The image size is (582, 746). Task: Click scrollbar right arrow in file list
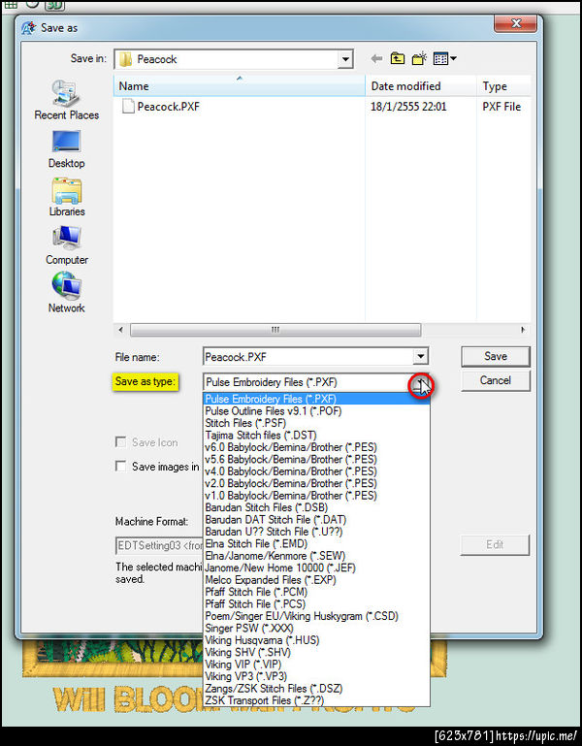[x=523, y=330]
